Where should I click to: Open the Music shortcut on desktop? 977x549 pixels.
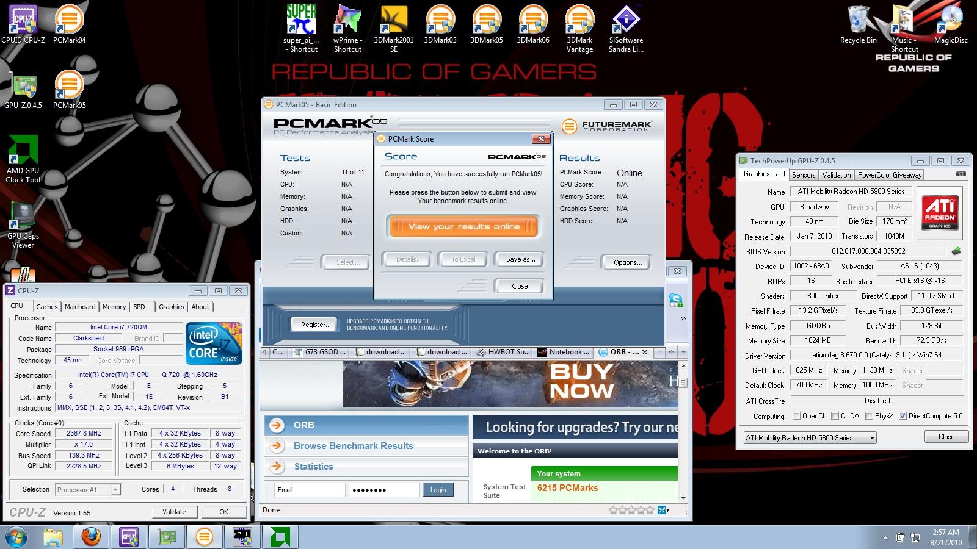point(904,28)
